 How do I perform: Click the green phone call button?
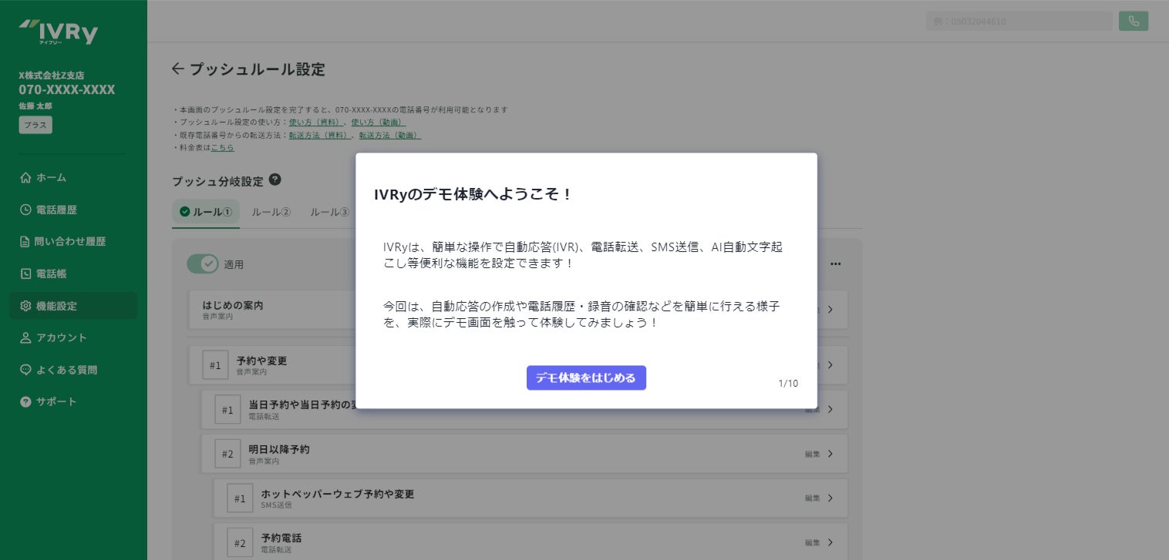click(1134, 22)
